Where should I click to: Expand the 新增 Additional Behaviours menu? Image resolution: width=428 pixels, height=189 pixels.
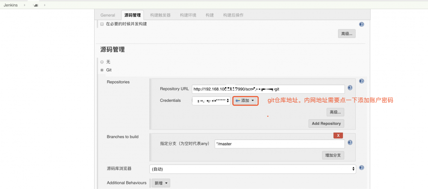pos(161,183)
